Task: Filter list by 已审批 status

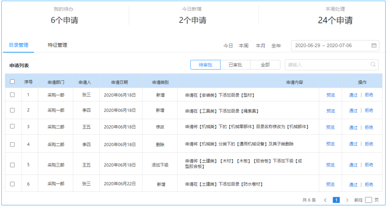Action: coord(235,65)
